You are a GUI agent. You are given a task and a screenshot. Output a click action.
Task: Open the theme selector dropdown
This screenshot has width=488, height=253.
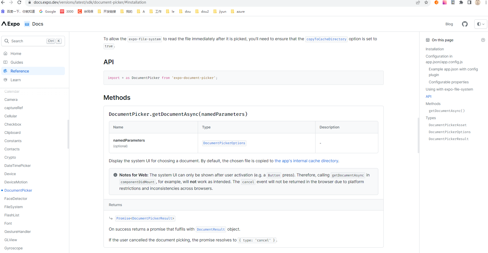point(481,24)
